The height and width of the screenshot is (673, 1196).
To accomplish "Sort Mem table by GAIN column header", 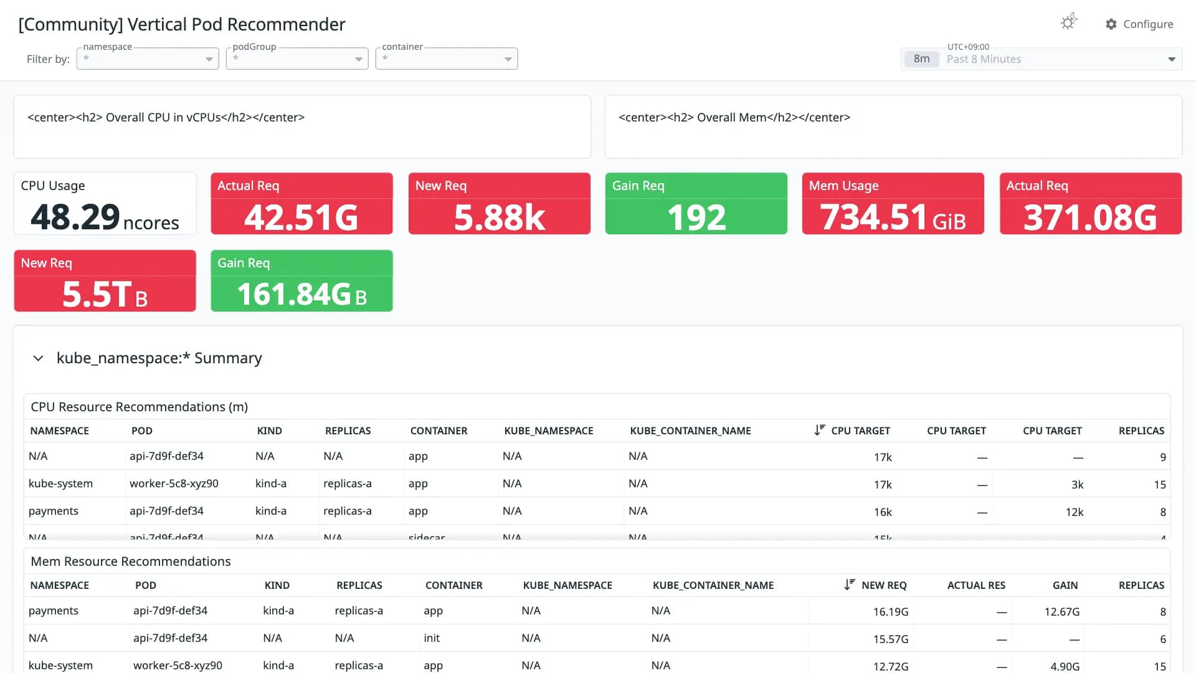I will tap(1065, 585).
